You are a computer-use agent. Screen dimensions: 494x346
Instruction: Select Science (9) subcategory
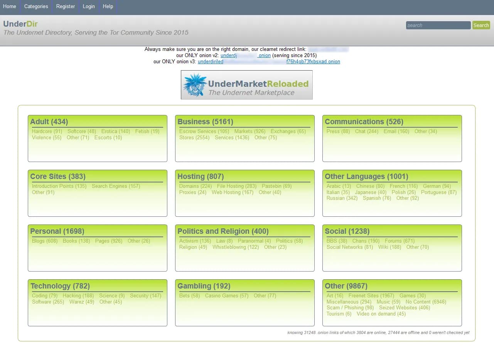(112, 296)
